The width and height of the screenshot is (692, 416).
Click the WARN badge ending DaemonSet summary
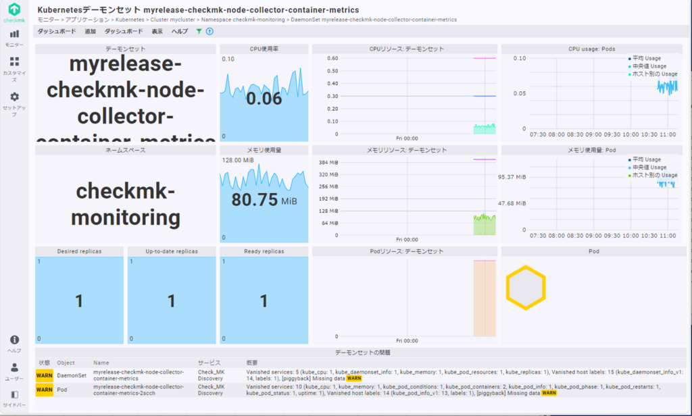coord(354,378)
